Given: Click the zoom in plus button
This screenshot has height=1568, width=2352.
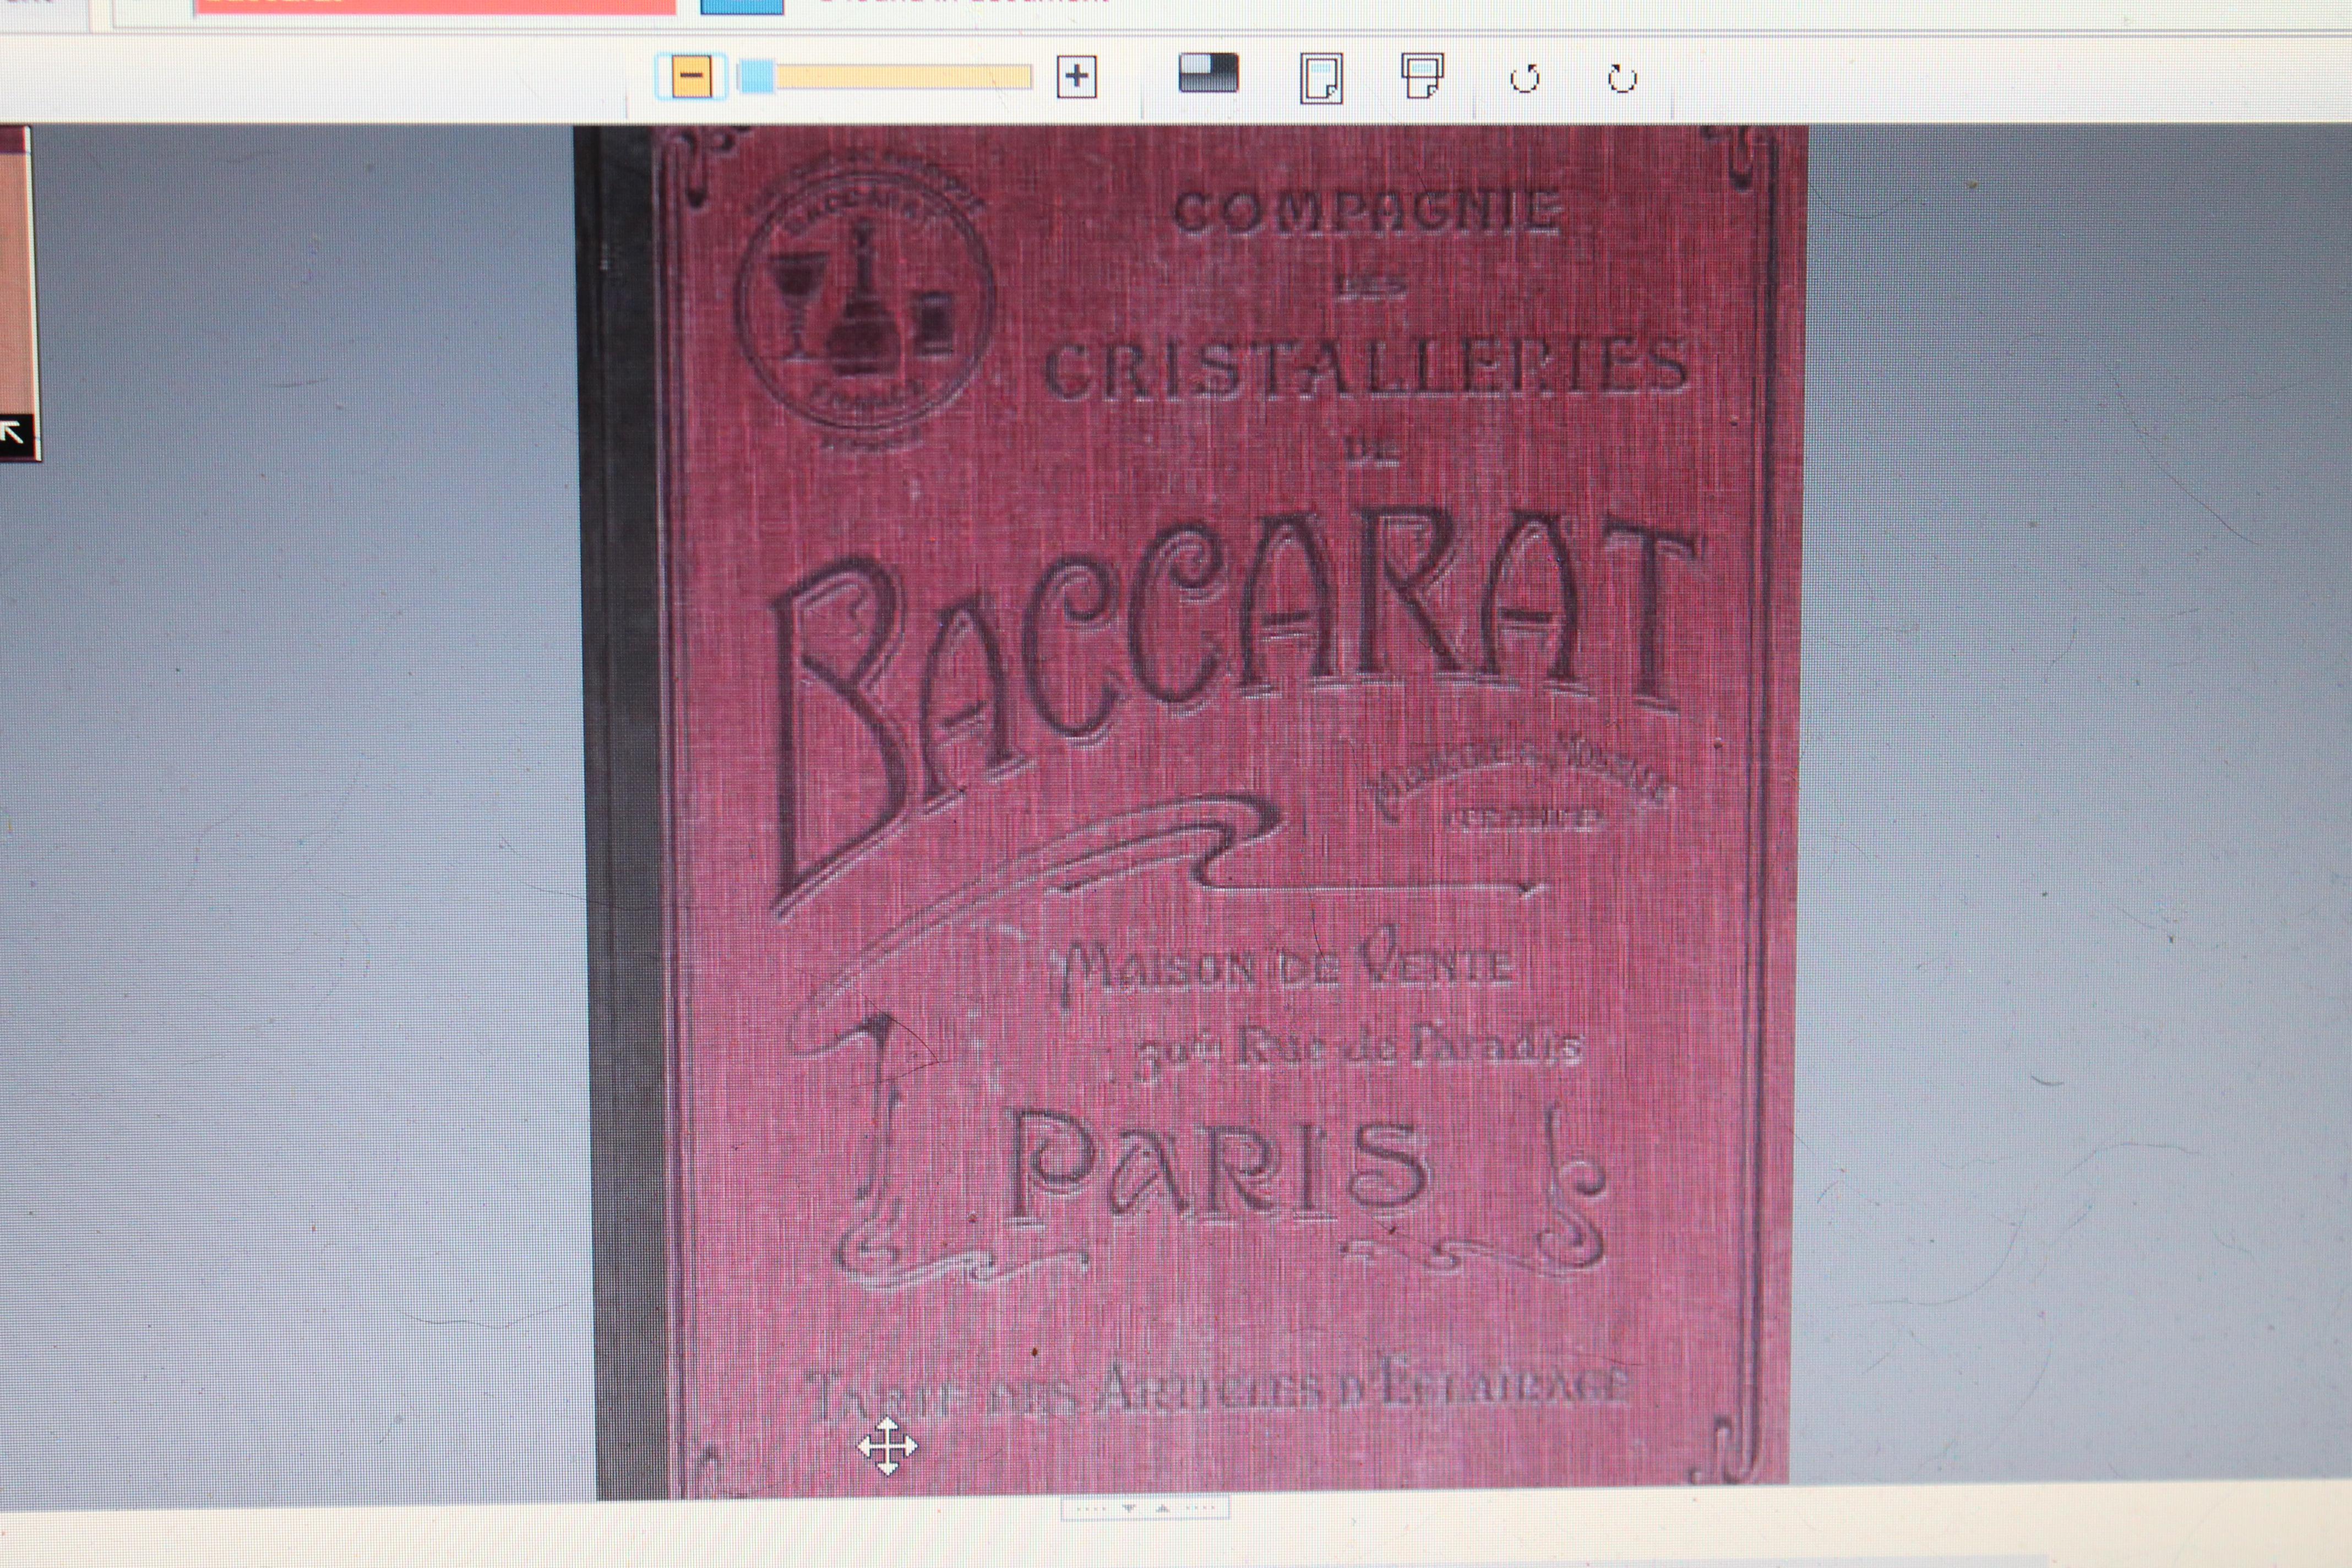Looking at the screenshot, I should (1076, 76).
